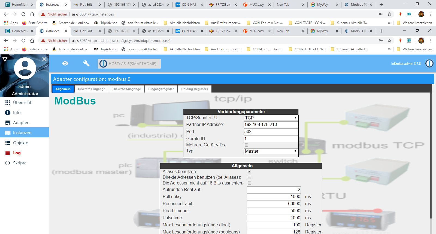The height and width of the screenshot is (234, 436).
Task: Open the TCP/Serial RTU dropdown
Action: tap(271, 118)
